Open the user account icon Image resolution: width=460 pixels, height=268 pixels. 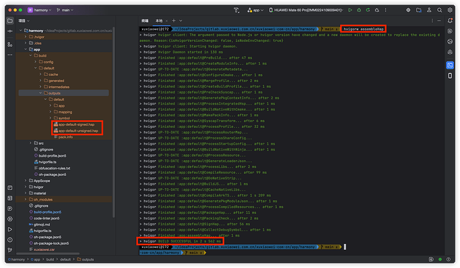tap(429, 10)
